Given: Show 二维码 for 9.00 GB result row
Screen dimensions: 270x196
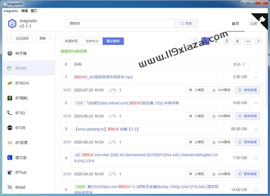Looking at the screenshot, I should coord(197,116).
